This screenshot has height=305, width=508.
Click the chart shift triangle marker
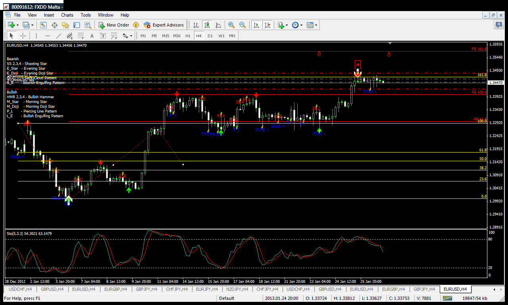coord(391,43)
